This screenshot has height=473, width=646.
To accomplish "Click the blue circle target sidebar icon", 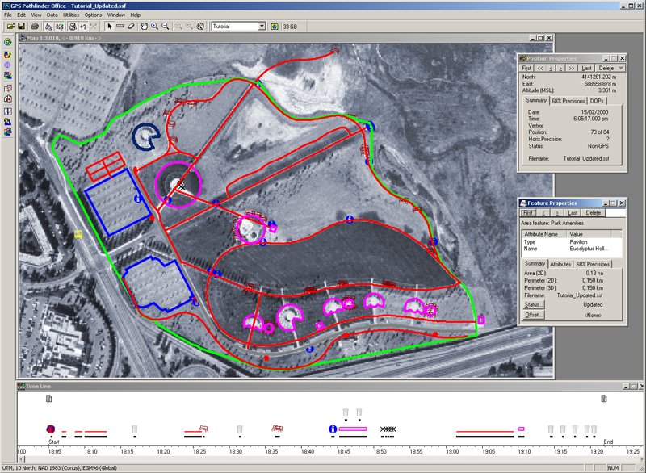I will click(8, 65).
